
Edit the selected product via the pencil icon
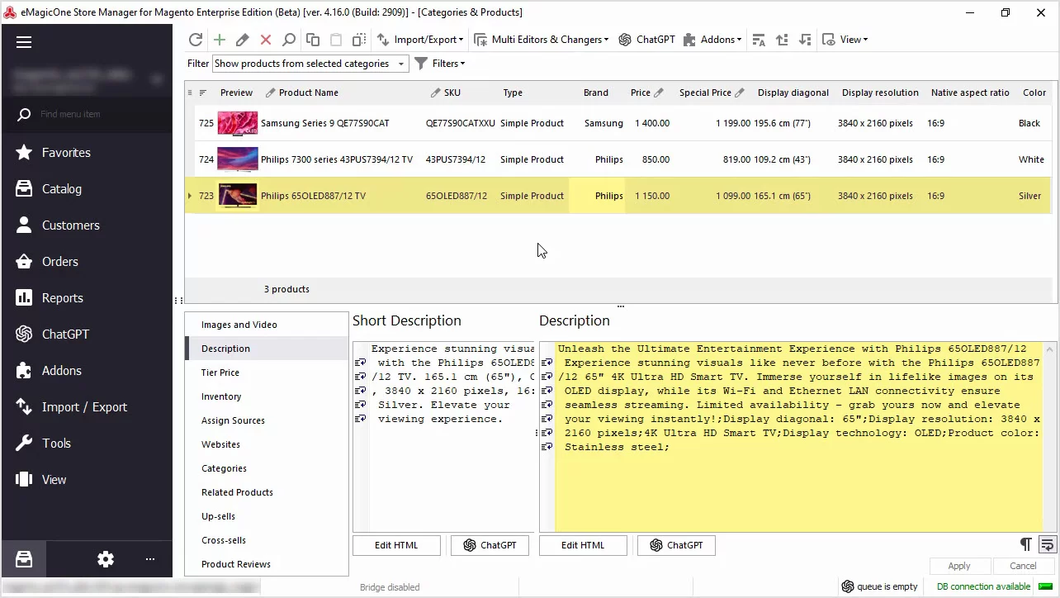[x=242, y=40]
